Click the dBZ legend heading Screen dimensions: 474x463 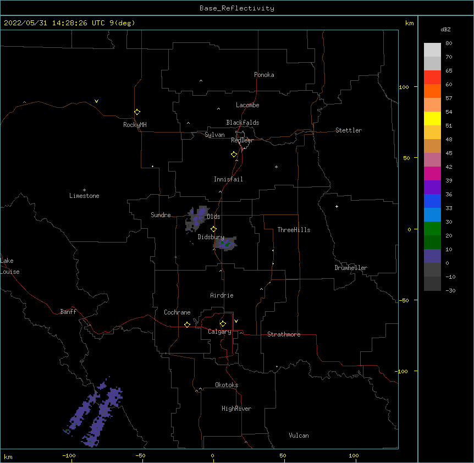(445, 29)
